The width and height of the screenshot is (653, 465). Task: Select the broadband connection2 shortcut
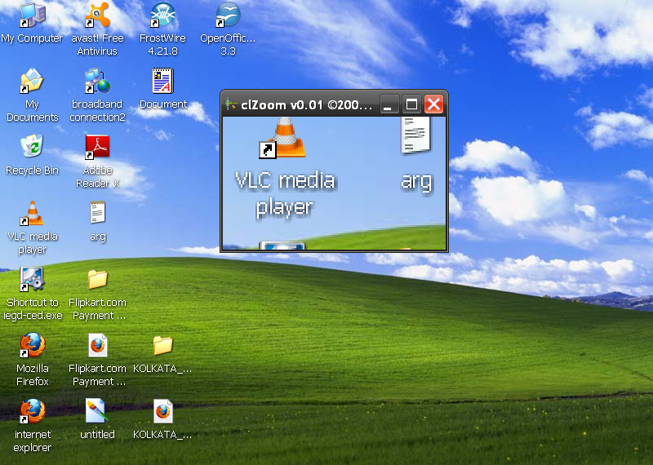coord(97,81)
